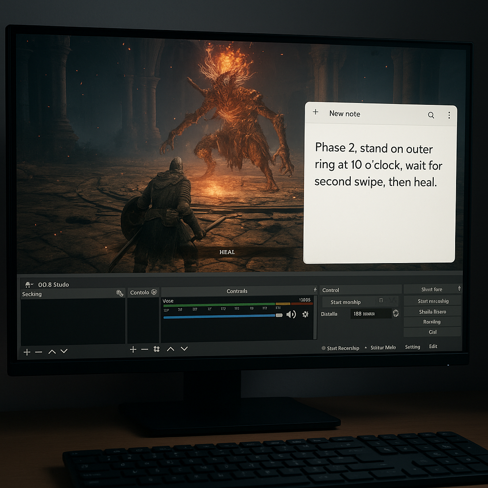Click the Distalla refresh gear toggle
488x488 pixels.
click(x=396, y=313)
